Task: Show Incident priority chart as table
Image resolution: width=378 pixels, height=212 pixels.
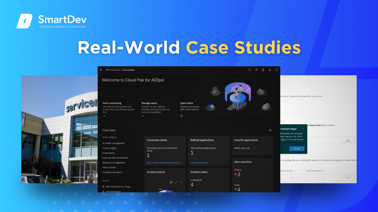Action: tap(171, 182)
